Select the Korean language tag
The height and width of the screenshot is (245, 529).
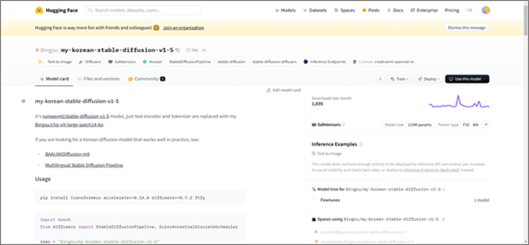click(x=152, y=62)
